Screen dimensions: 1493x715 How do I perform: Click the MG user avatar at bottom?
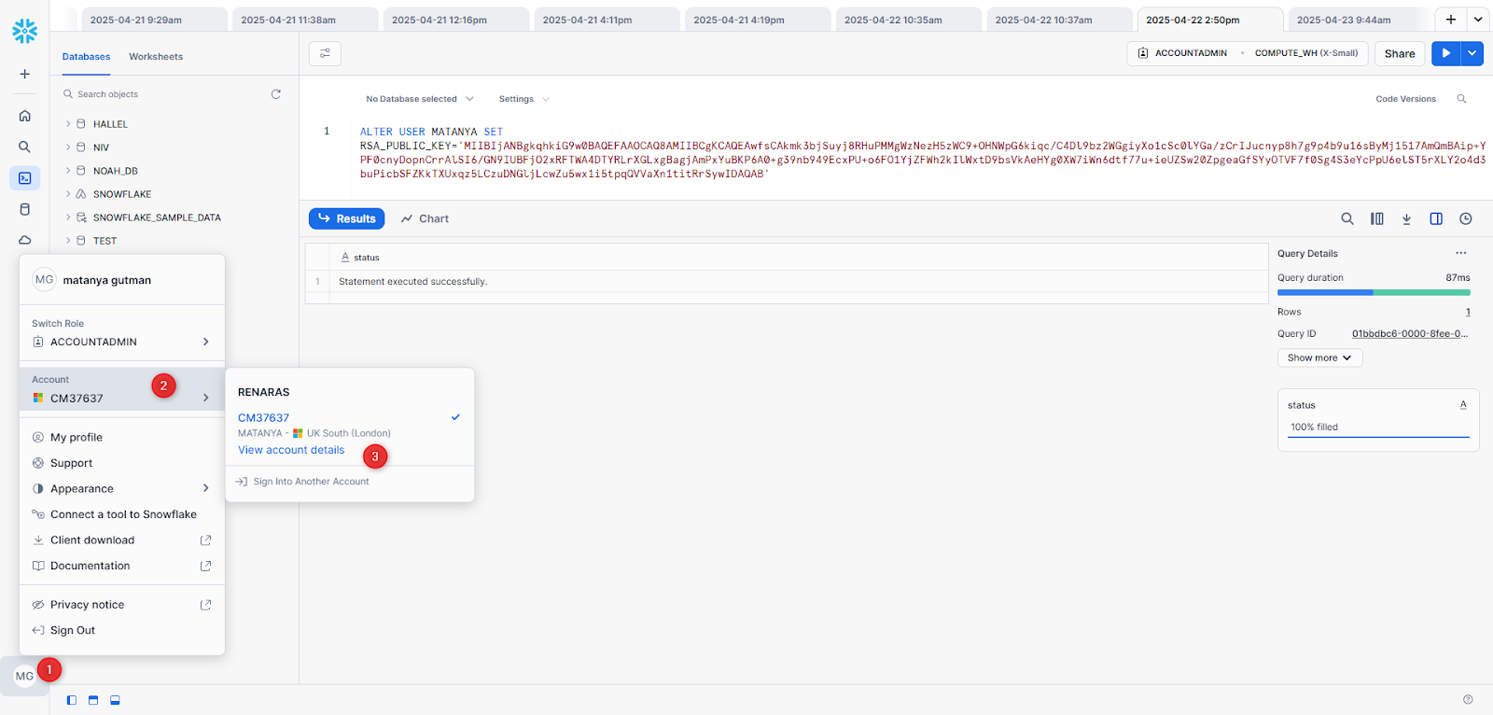[x=24, y=676]
